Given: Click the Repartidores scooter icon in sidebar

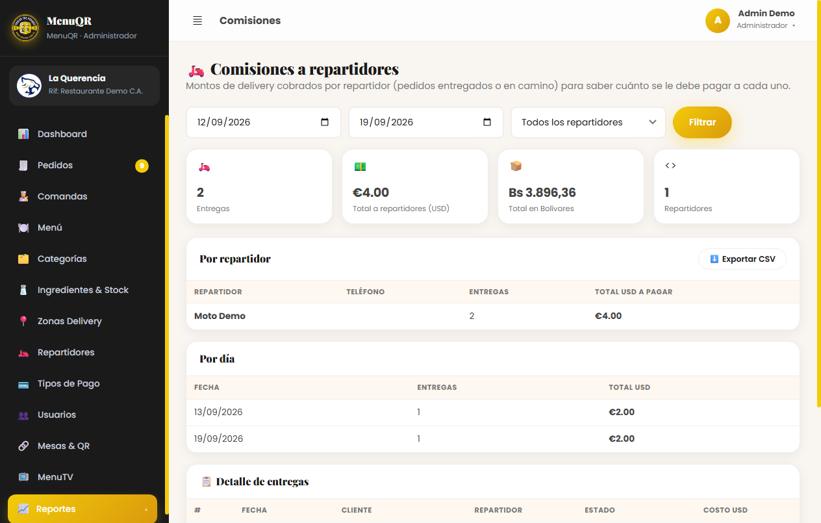Looking at the screenshot, I should pyautogui.click(x=23, y=352).
